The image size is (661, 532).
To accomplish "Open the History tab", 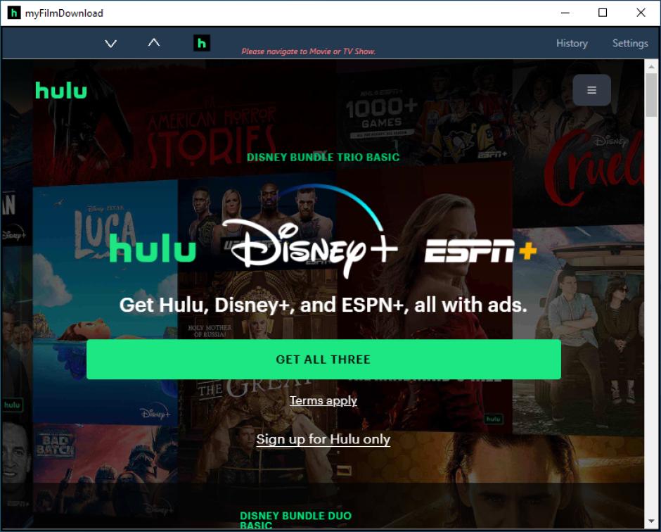I will [x=572, y=43].
